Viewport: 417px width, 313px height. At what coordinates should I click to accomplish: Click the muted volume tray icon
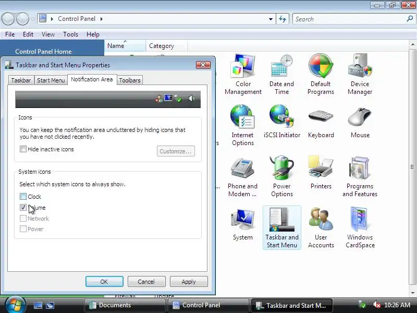[376, 305]
